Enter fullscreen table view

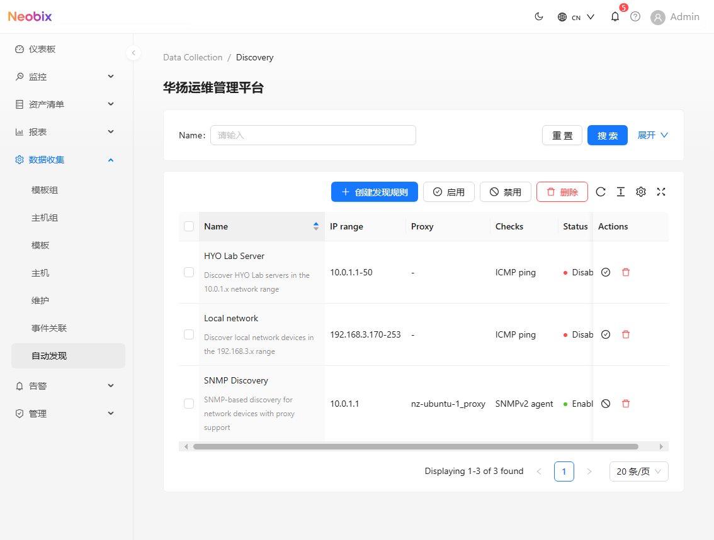[661, 192]
